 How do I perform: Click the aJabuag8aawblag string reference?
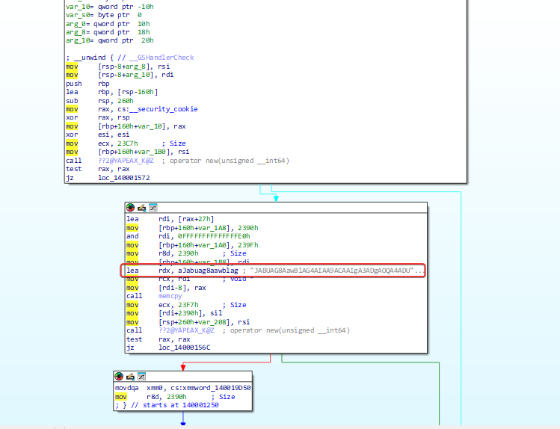pos(208,271)
